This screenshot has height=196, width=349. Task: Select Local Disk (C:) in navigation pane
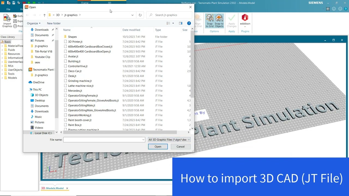pos(43,133)
